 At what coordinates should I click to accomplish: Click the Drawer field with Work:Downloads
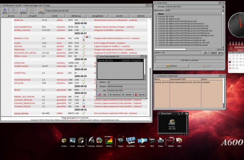127,86
